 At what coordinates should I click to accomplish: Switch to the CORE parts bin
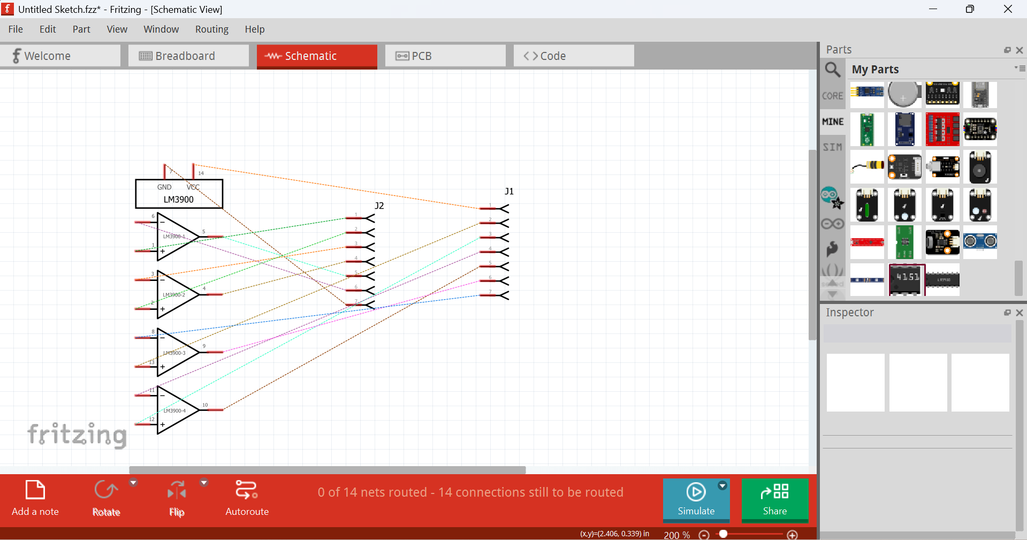coord(832,96)
